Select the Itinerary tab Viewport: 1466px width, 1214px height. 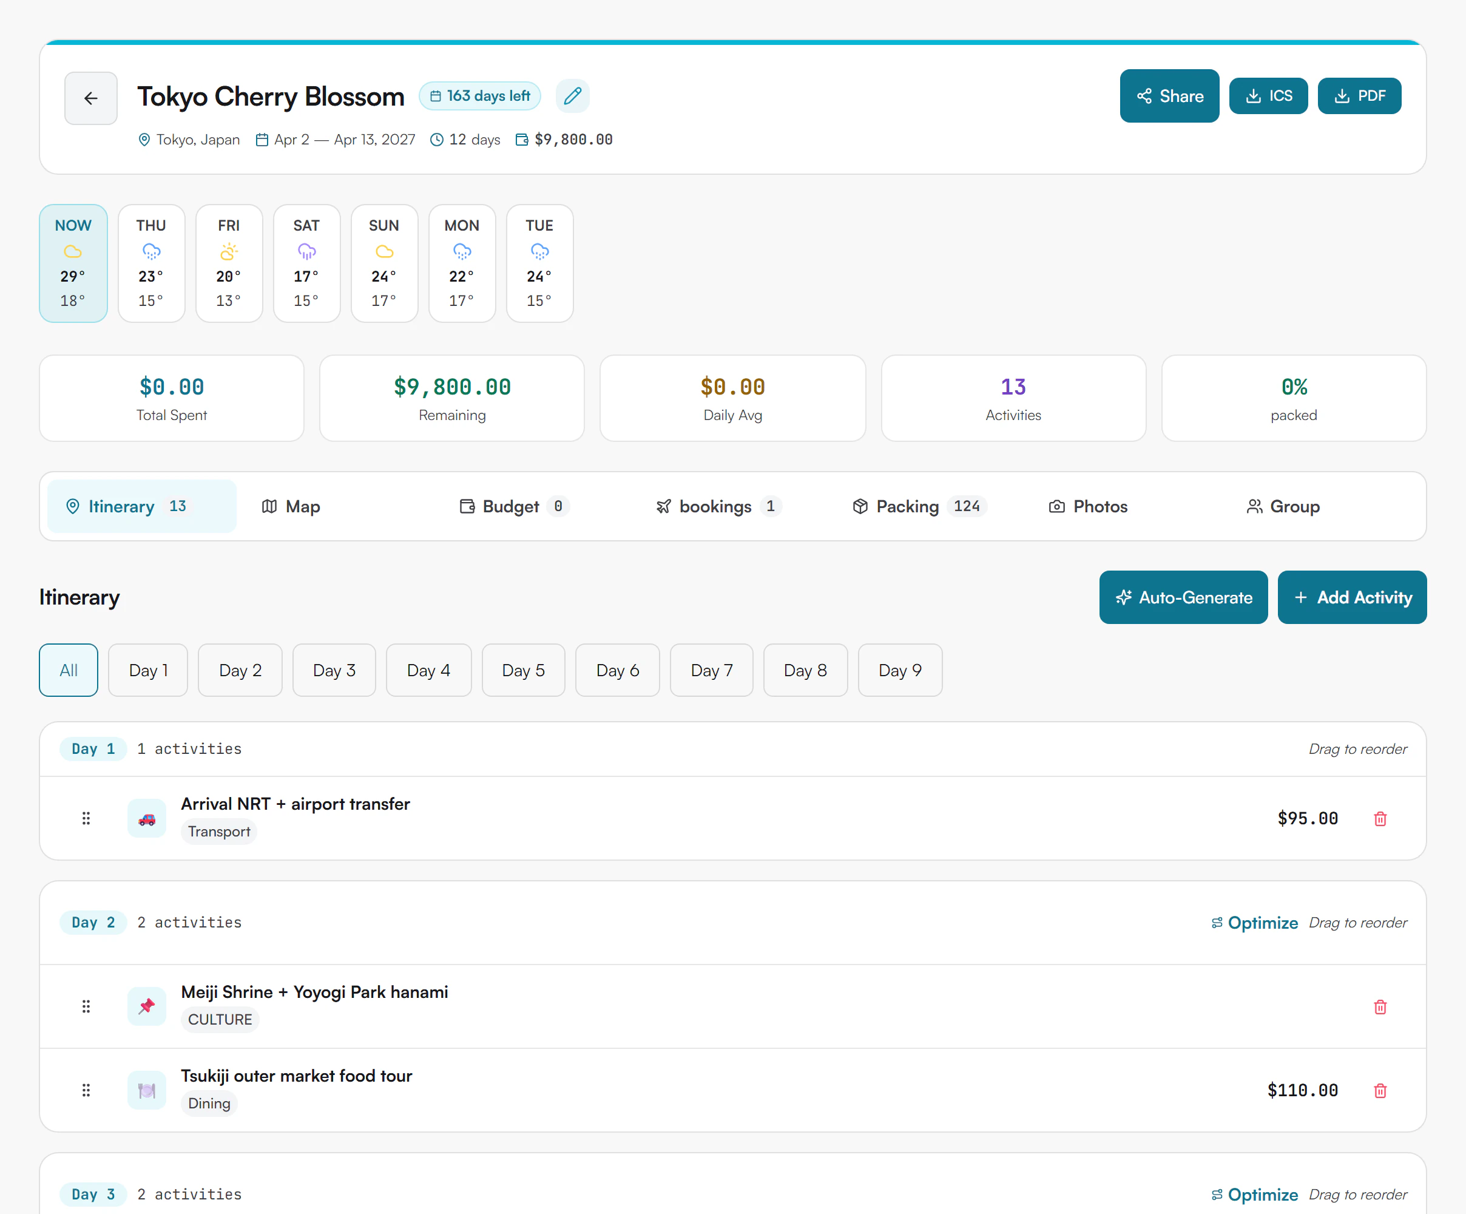(x=143, y=506)
